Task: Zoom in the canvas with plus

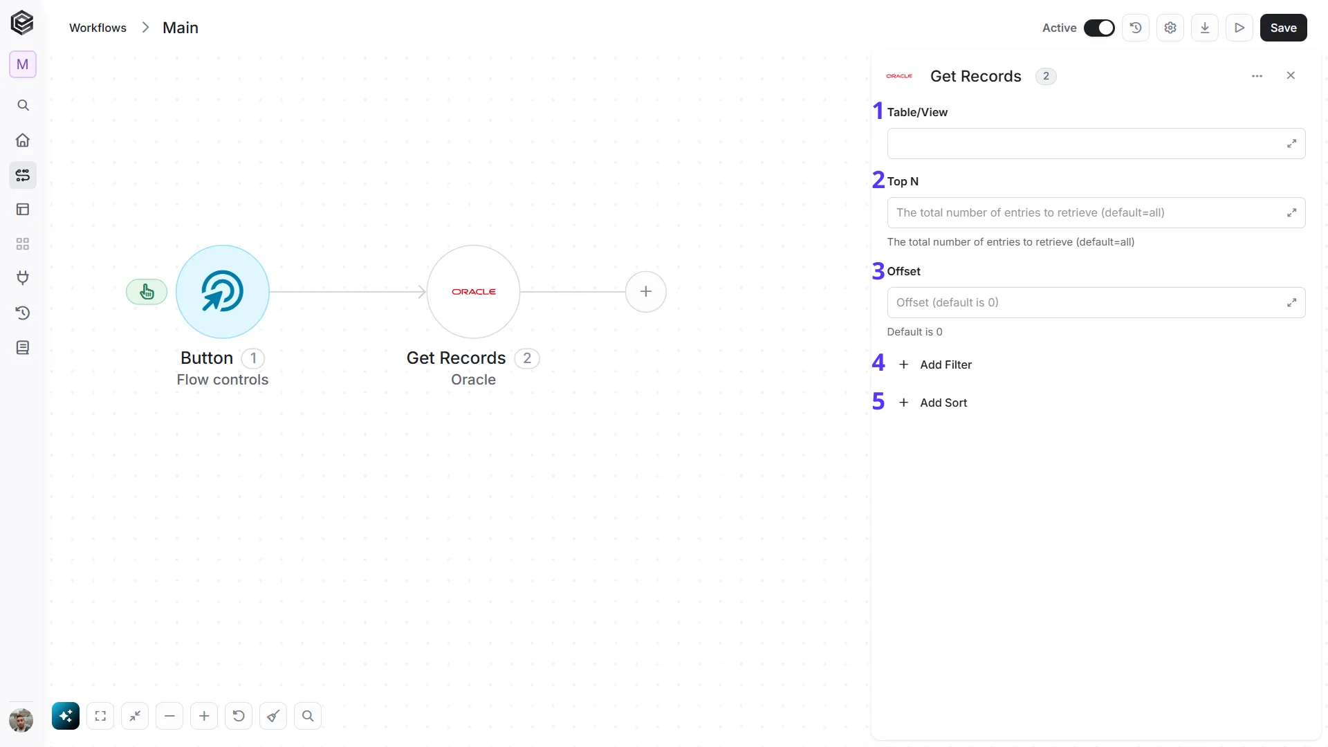Action: coord(204,716)
